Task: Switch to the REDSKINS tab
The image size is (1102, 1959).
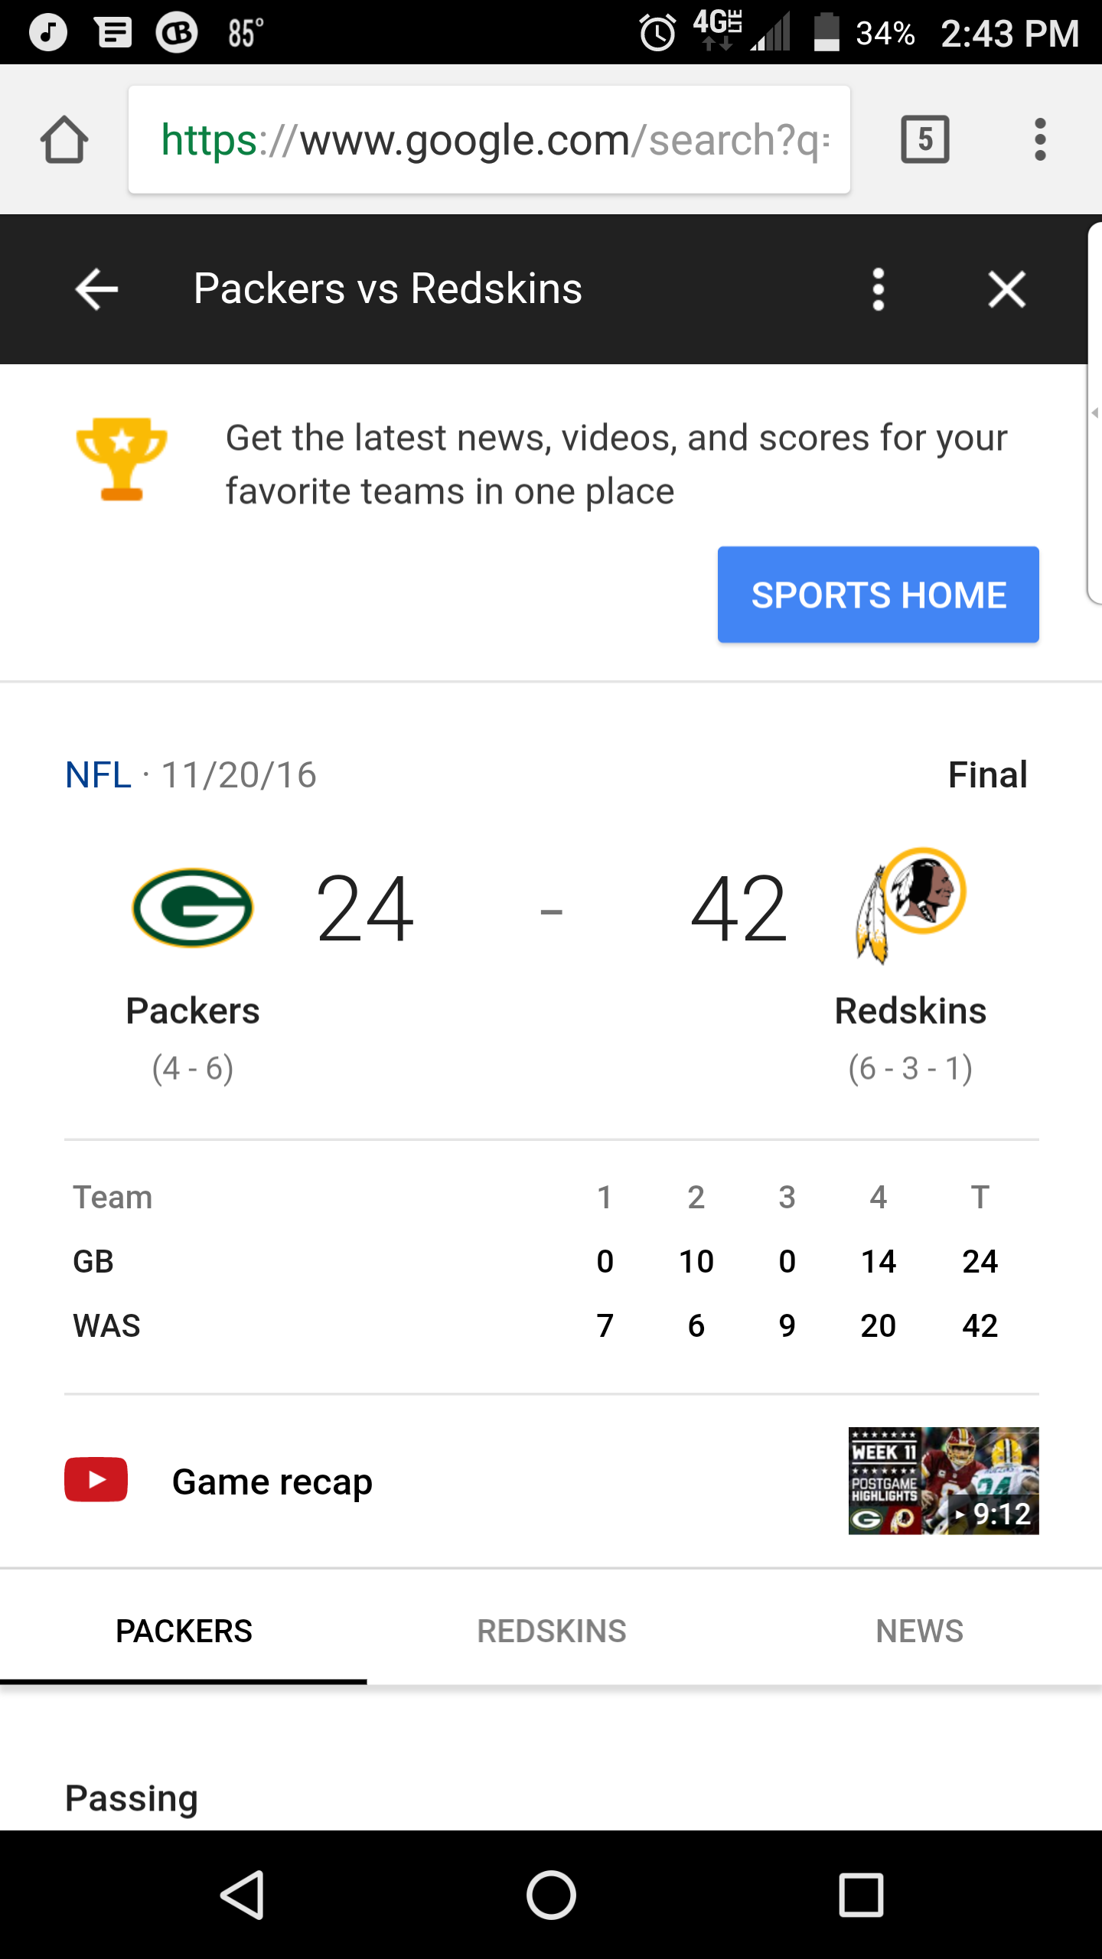Action: [551, 1630]
